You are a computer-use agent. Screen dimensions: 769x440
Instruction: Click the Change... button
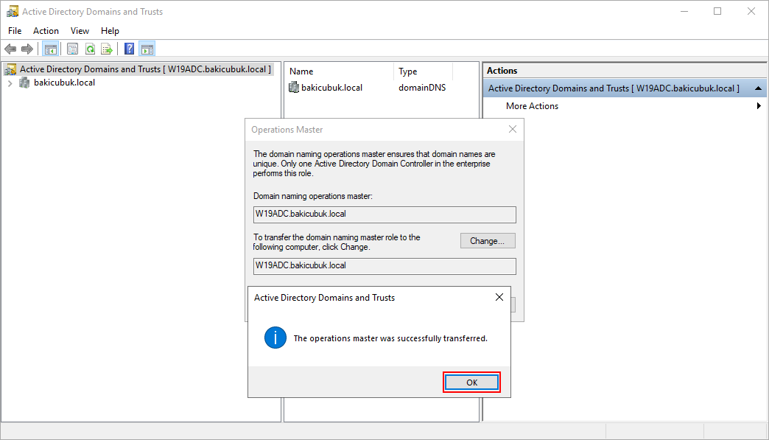[x=488, y=241]
